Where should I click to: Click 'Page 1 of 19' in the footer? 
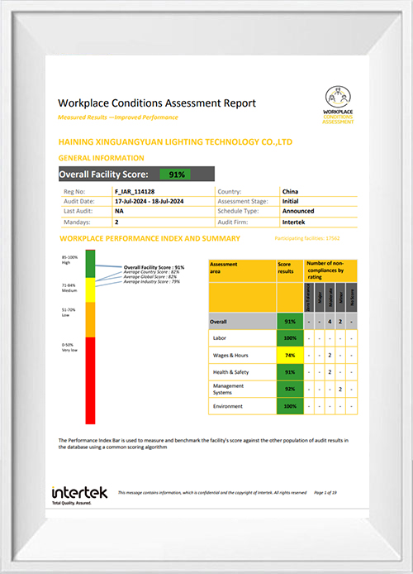pyautogui.click(x=325, y=493)
